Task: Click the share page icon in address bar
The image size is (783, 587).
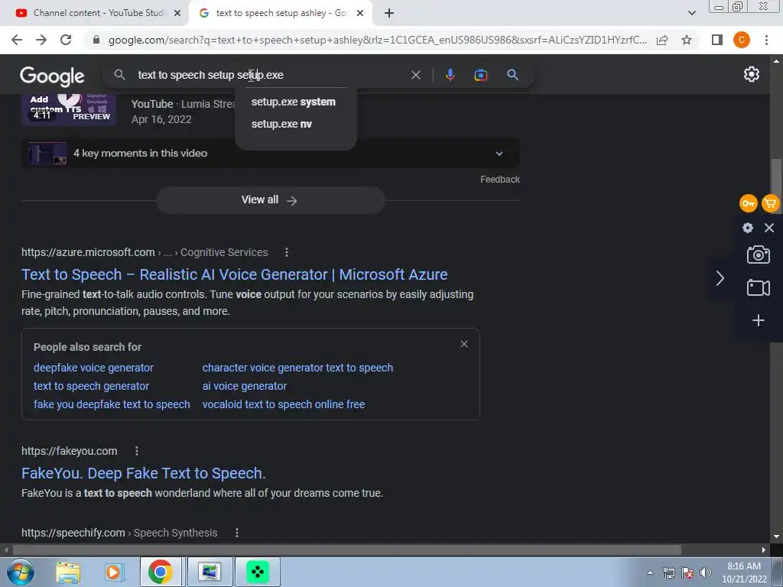Action: click(662, 40)
